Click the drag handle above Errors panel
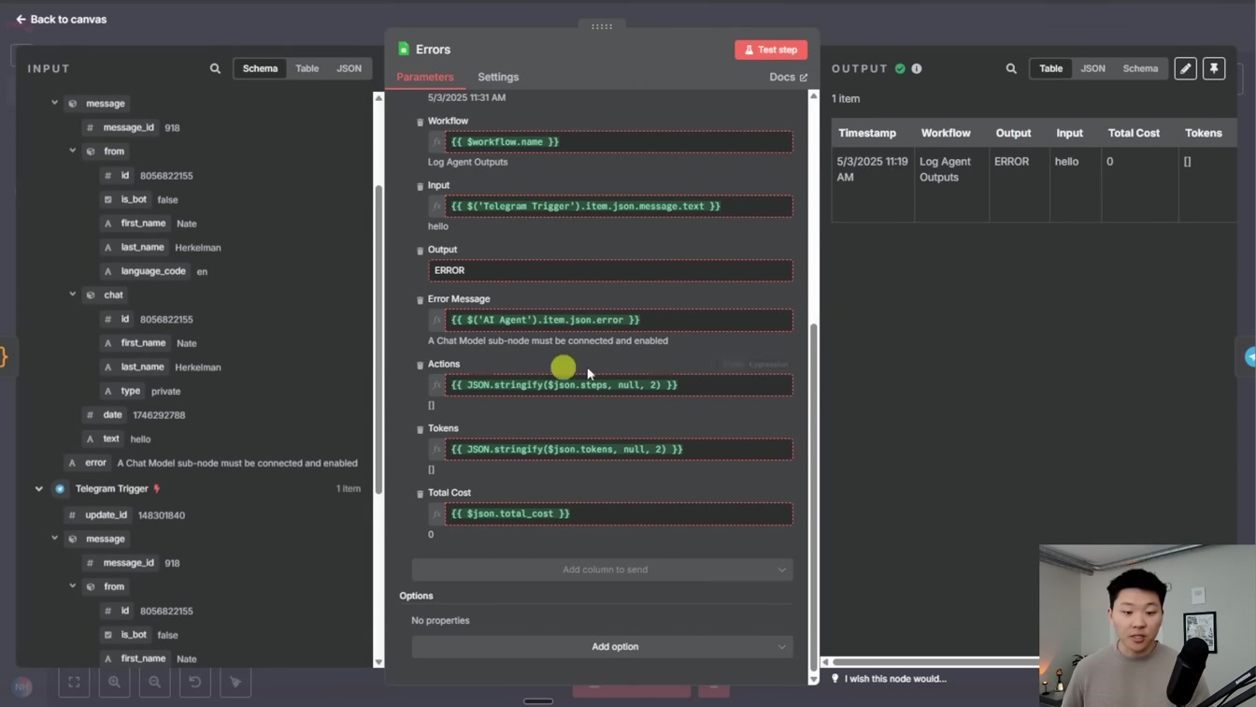This screenshot has height=707, width=1256. tap(602, 26)
